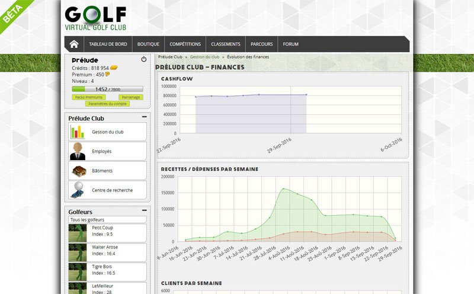Open Paramètres du compte button
The height and width of the screenshot is (294, 474).
pos(108,104)
